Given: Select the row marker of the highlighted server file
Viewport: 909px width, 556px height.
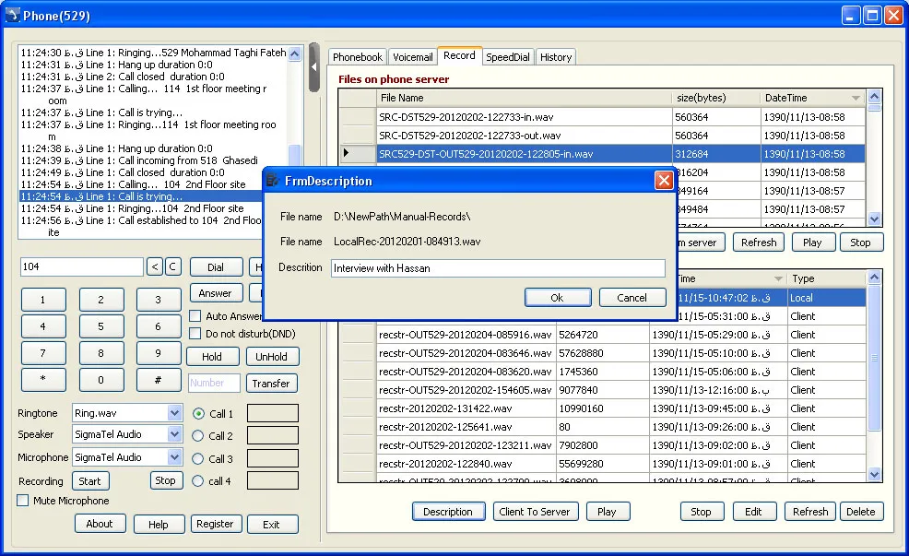Looking at the screenshot, I should pos(357,154).
